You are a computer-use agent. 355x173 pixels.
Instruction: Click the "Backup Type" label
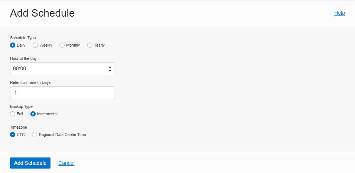[21, 106]
